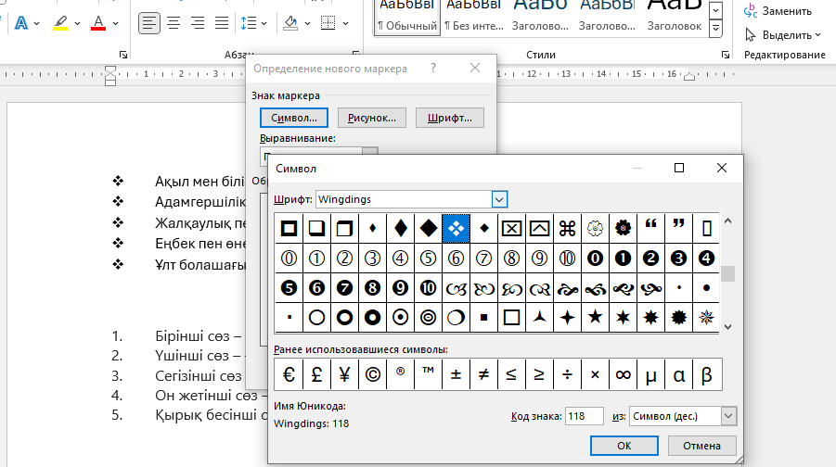Image resolution: width=836 pixels, height=467 pixels.
Task: Apply paragraph shading fill
Action: click(x=290, y=23)
